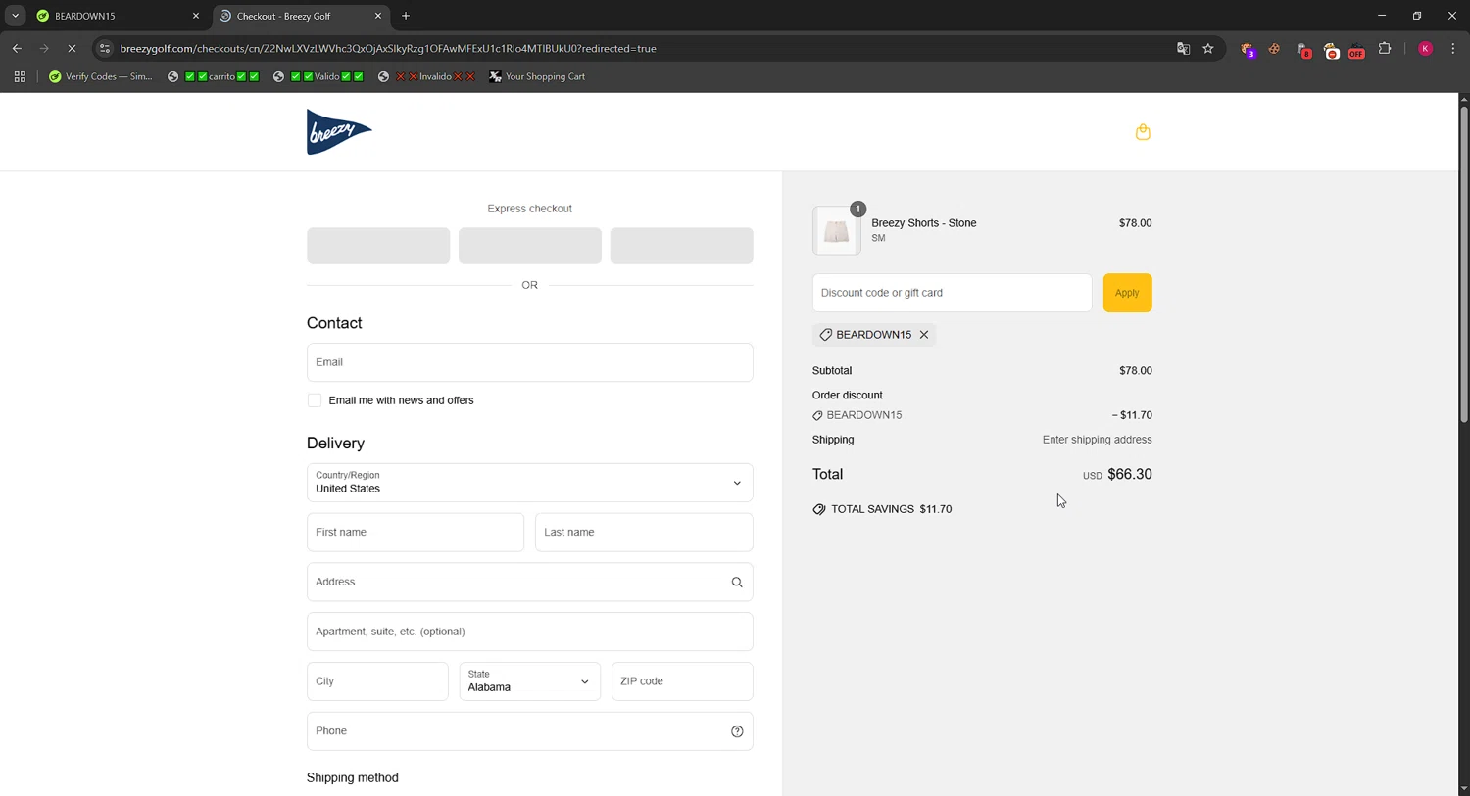Open the Invalido bookmark
1470x796 pixels.
pos(426,76)
